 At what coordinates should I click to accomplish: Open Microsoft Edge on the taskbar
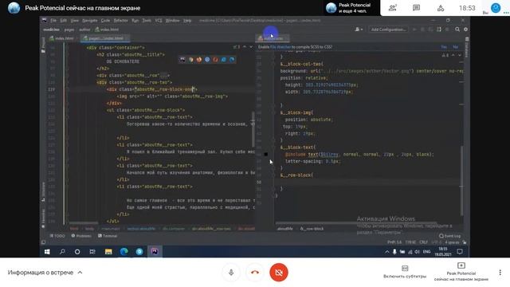pyautogui.click(x=124, y=252)
